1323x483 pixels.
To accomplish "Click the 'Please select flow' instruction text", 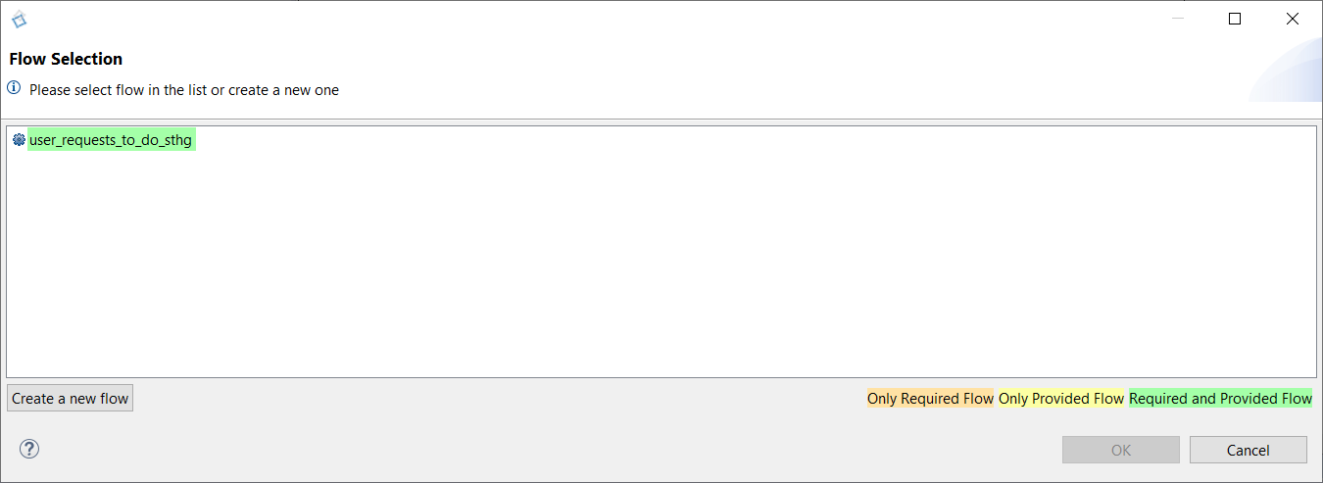I will (184, 89).
